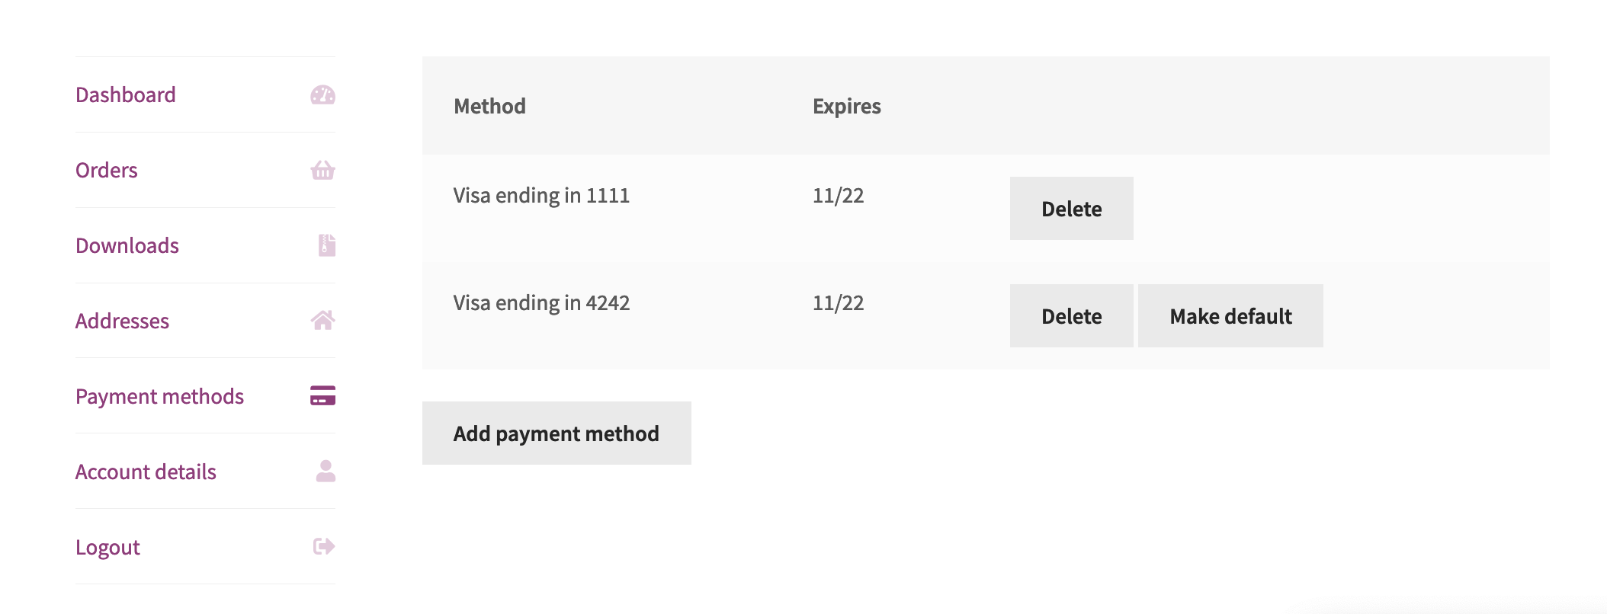1607x614 pixels.
Task: Open Account details link
Action: 146,472
